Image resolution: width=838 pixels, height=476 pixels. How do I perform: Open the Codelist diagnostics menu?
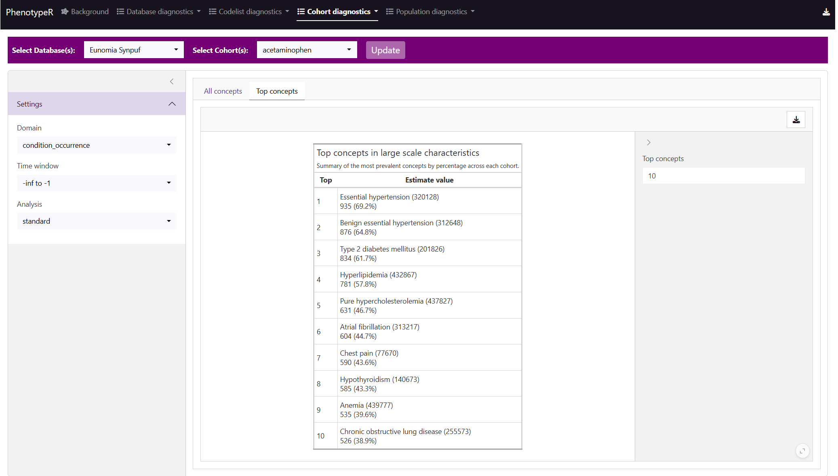point(249,12)
